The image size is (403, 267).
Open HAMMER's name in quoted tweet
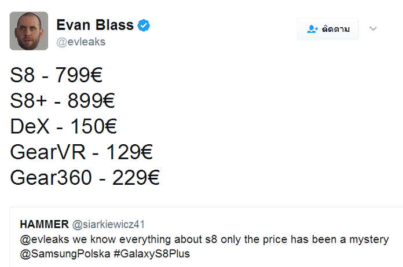(x=44, y=224)
